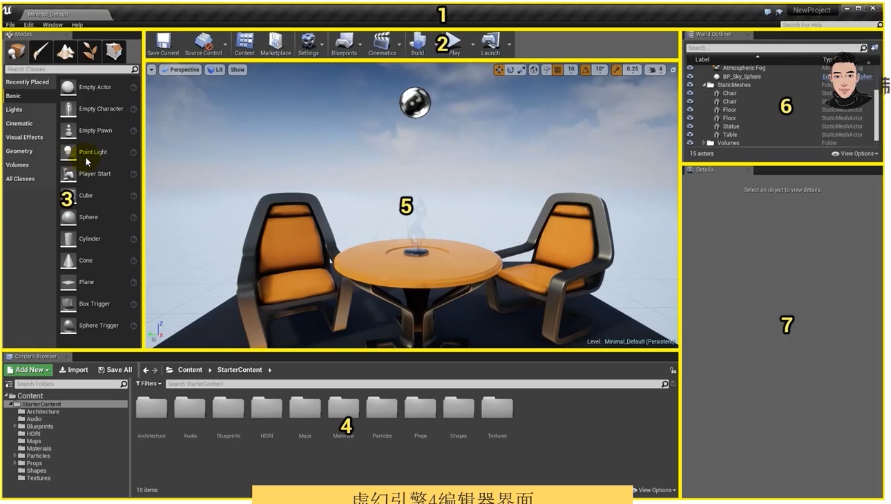Screen dimensions: 891x504
Task: Open the Source Control dropdown arrow
Action: (x=225, y=45)
